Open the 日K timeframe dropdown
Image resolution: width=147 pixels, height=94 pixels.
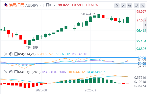point(51,5)
